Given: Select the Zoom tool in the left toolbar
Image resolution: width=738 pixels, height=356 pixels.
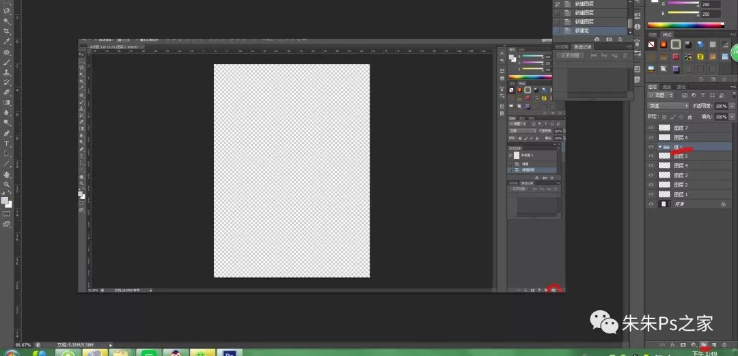Looking at the screenshot, I should point(7,184).
